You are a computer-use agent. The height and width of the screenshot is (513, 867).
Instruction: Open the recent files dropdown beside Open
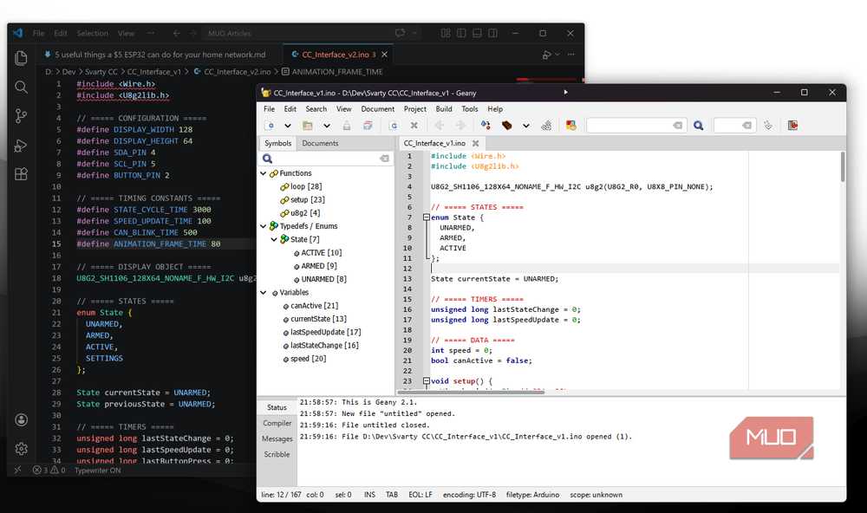327,126
